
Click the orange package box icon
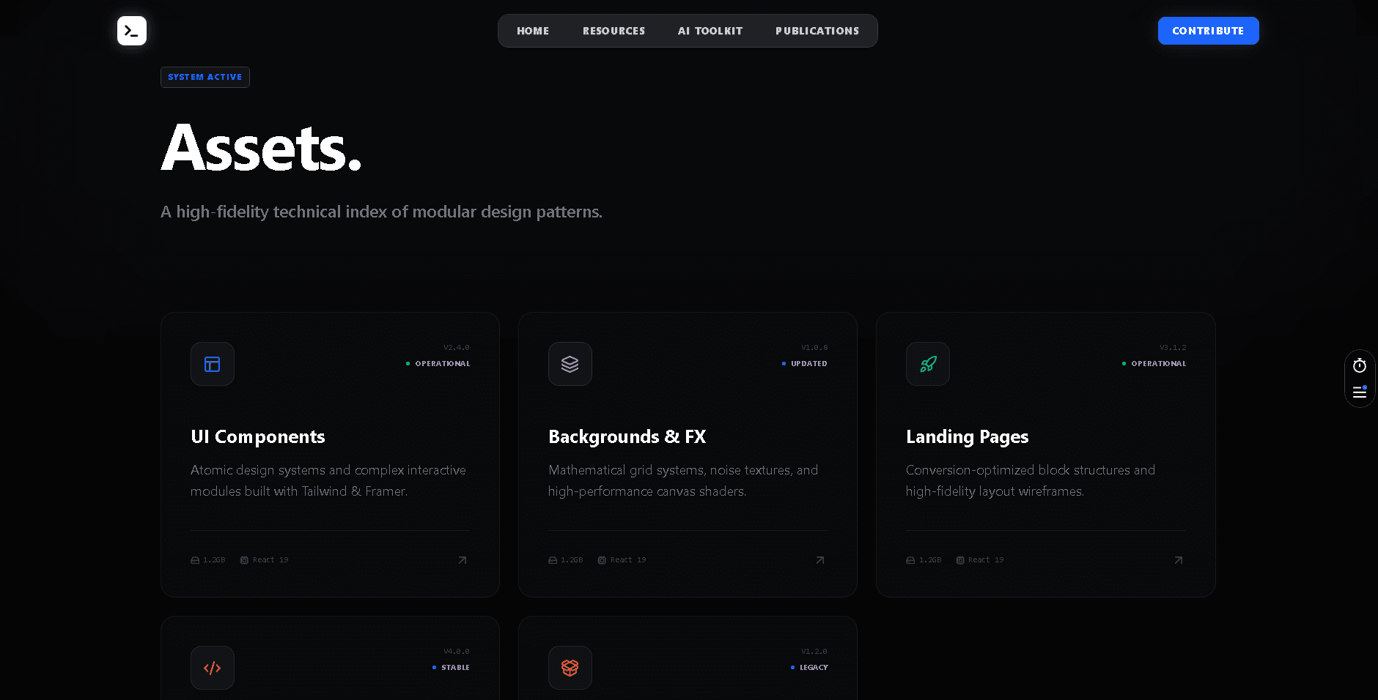(x=570, y=668)
